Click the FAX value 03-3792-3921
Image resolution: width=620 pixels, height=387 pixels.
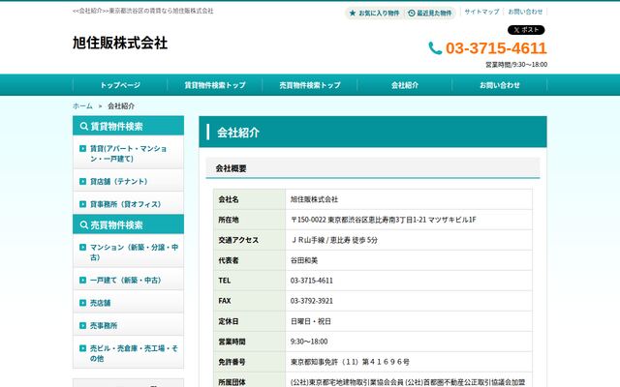coord(312,301)
